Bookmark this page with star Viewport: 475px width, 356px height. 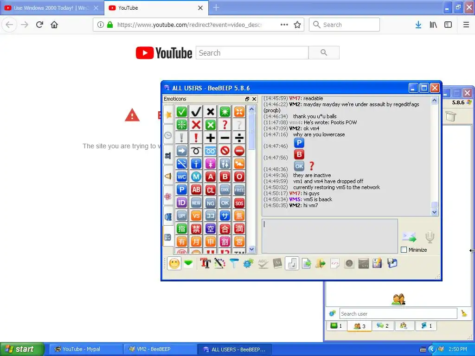[x=297, y=25]
